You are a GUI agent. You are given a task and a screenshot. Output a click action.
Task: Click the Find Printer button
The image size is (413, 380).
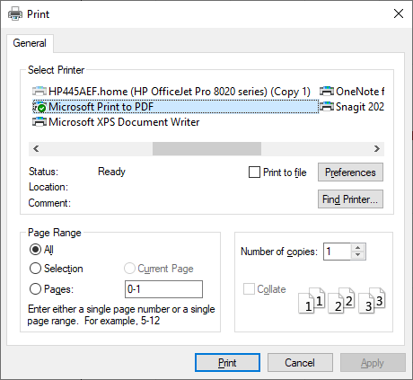[x=350, y=199]
